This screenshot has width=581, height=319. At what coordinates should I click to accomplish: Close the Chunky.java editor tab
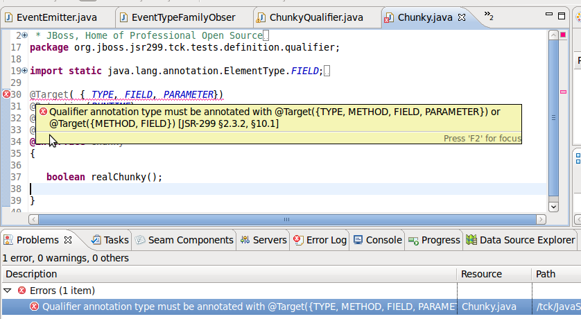462,17
